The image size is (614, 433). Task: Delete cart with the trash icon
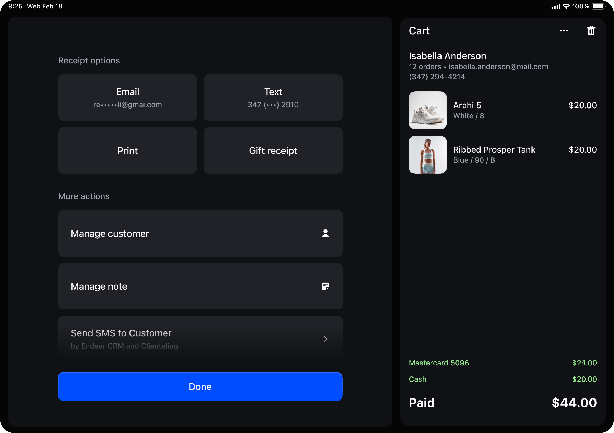(591, 31)
